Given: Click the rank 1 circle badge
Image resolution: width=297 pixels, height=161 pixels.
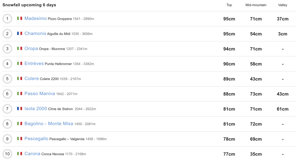Looking at the screenshot, I should (7, 19).
